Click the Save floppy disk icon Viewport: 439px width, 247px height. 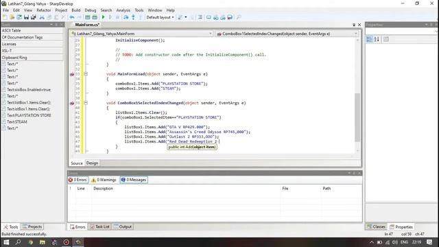tap(26, 17)
